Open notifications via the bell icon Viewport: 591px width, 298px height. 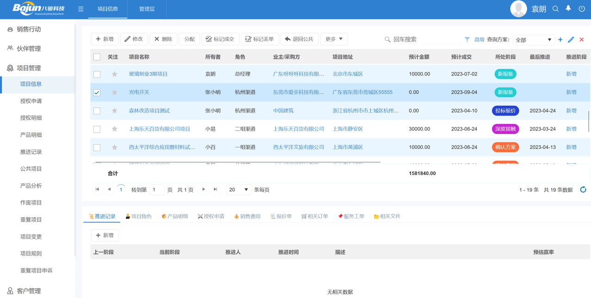pos(568,9)
